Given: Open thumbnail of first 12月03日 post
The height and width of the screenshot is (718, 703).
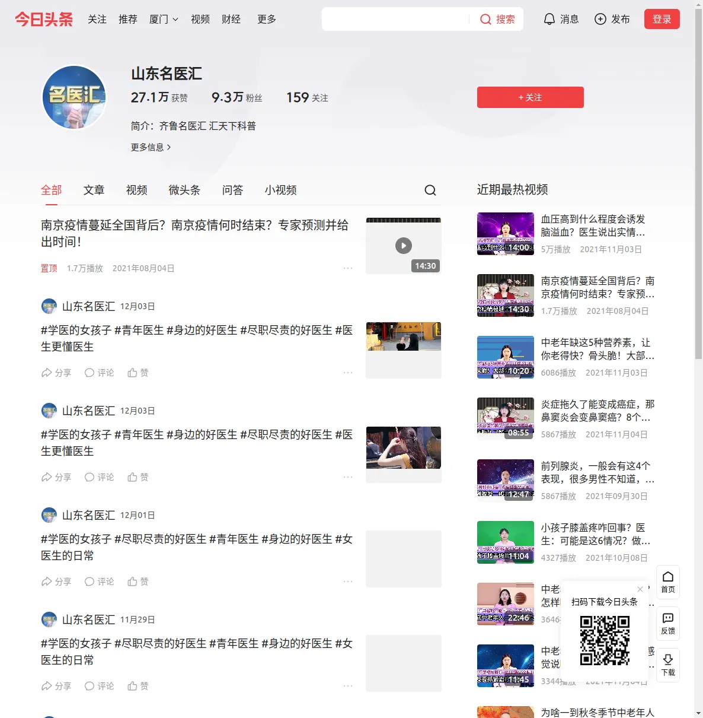Looking at the screenshot, I should tap(404, 350).
